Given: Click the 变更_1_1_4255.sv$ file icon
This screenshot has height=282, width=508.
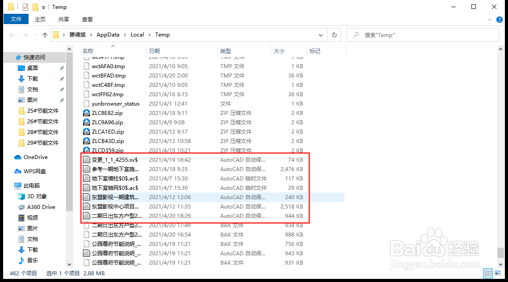Looking at the screenshot, I should tap(87, 159).
